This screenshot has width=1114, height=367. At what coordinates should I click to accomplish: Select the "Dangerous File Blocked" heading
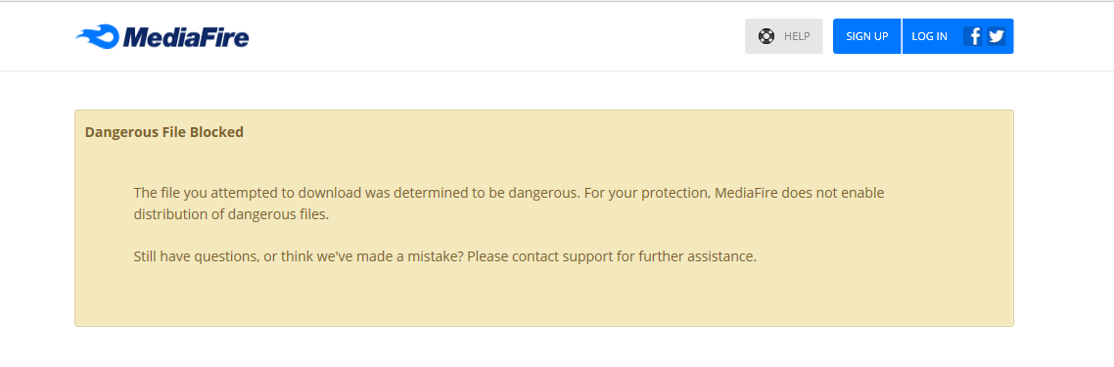(164, 132)
